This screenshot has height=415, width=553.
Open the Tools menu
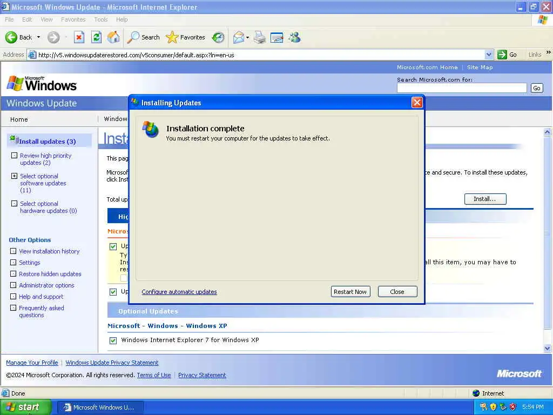pos(100,19)
